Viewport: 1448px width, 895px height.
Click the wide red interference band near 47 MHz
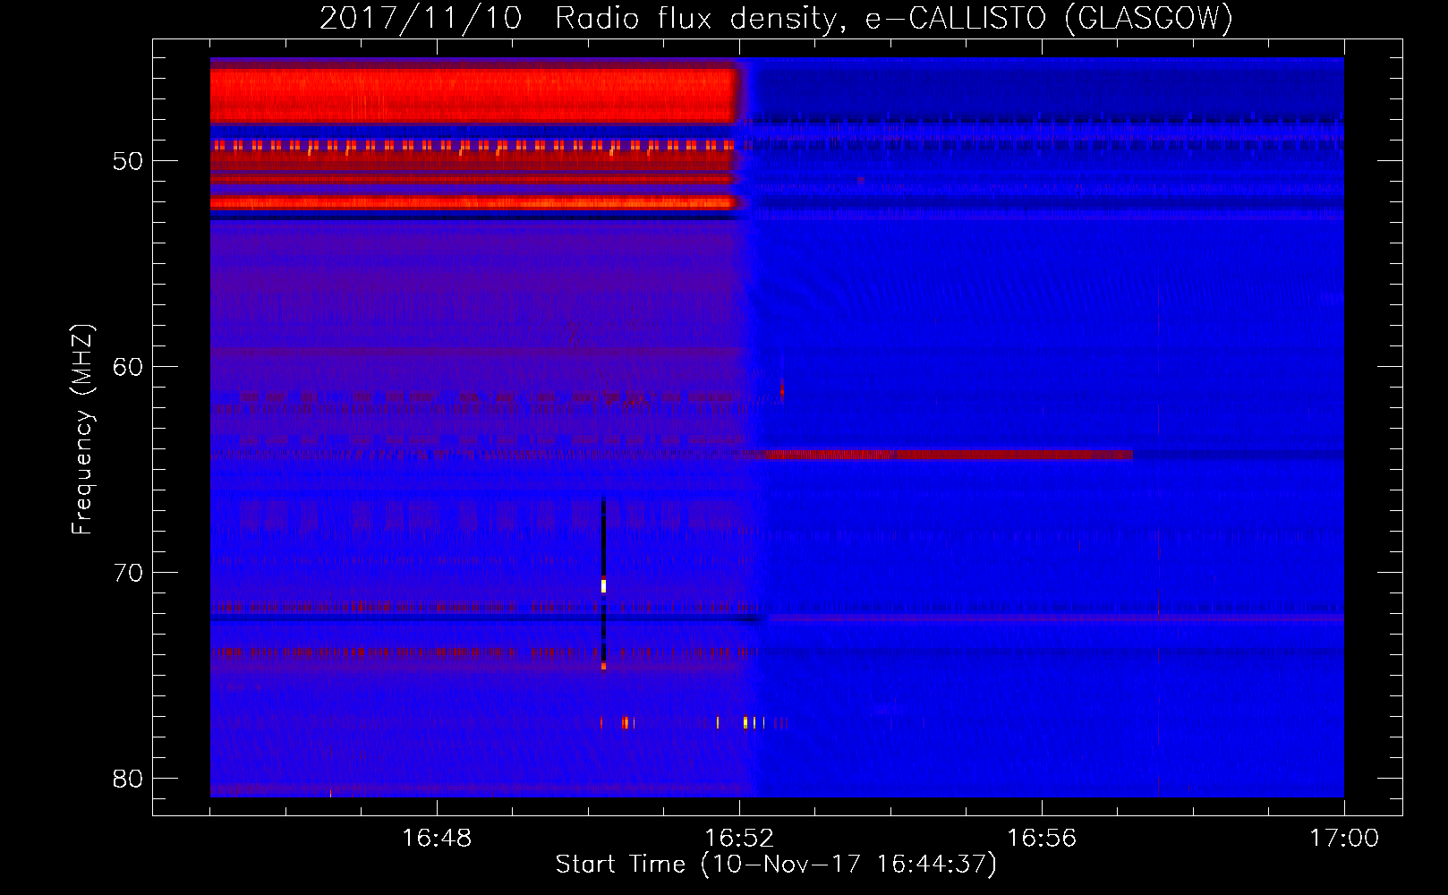(473, 97)
